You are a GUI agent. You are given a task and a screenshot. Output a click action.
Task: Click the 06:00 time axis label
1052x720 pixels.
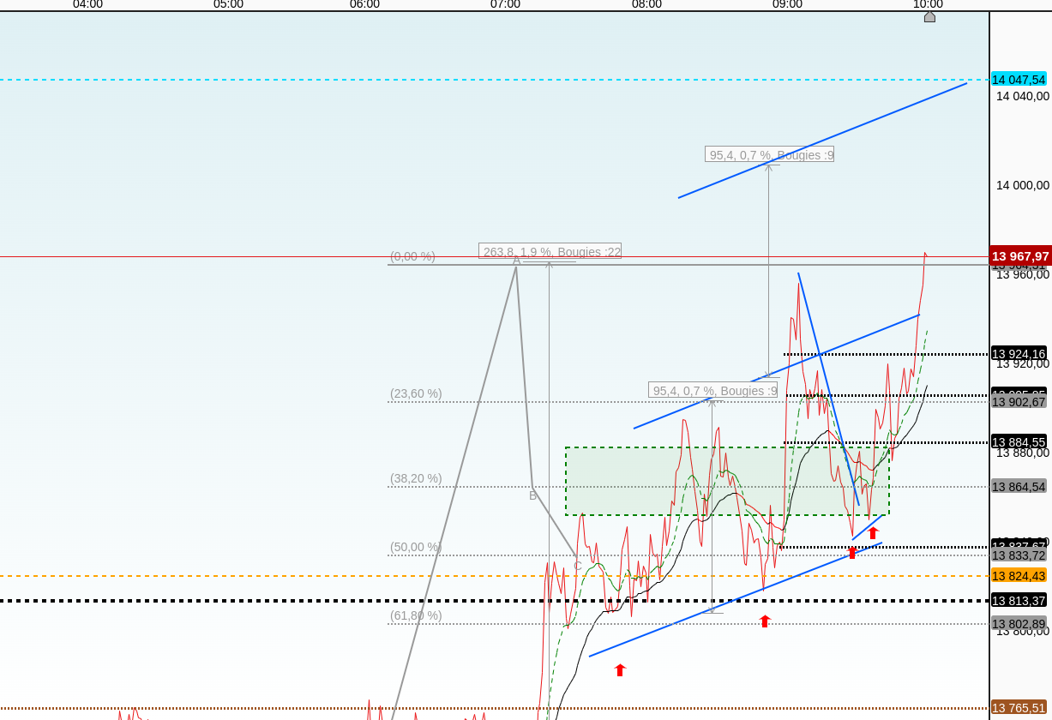coord(364,4)
